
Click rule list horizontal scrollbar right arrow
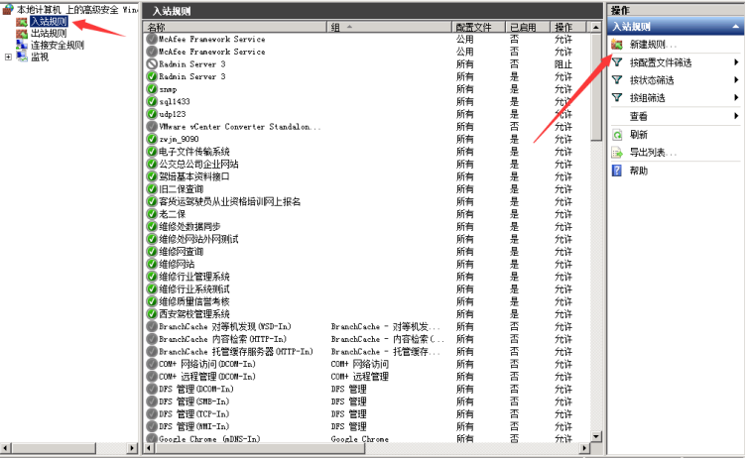coord(584,448)
